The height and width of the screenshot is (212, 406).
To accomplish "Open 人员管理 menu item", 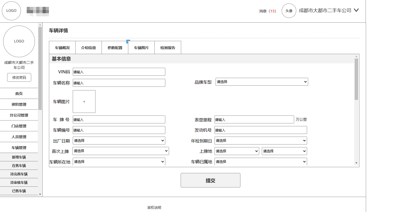I will [19, 137].
